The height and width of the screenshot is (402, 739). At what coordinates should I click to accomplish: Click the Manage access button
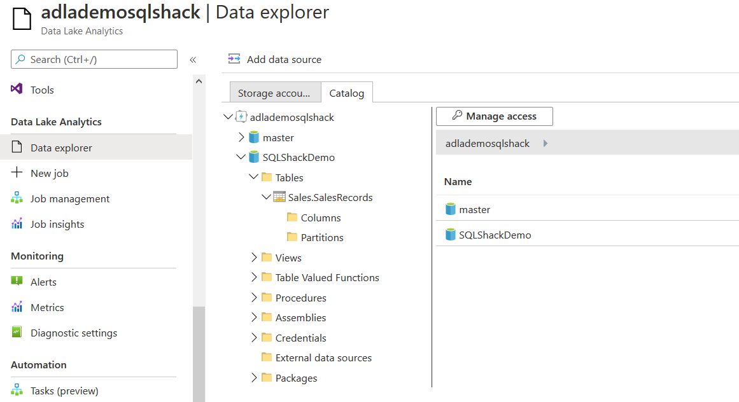pyautogui.click(x=494, y=116)
